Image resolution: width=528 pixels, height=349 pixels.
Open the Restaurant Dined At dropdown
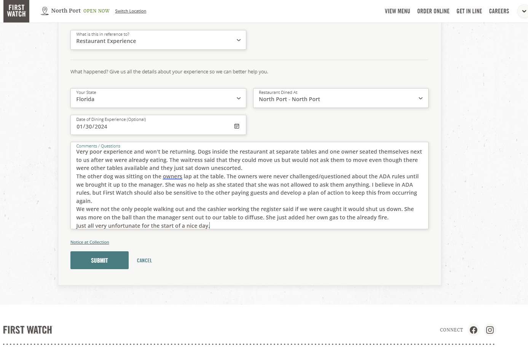pyautogui.click(x=341, y=98)
